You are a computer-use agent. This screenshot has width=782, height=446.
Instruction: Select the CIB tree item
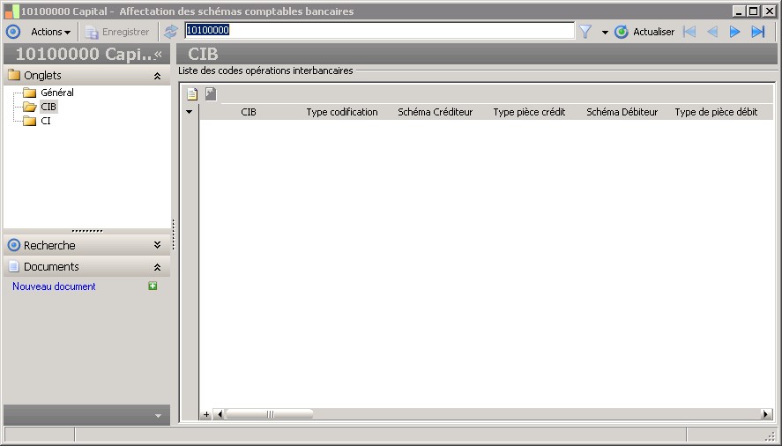pyautogui.click(x=48, y=107)
